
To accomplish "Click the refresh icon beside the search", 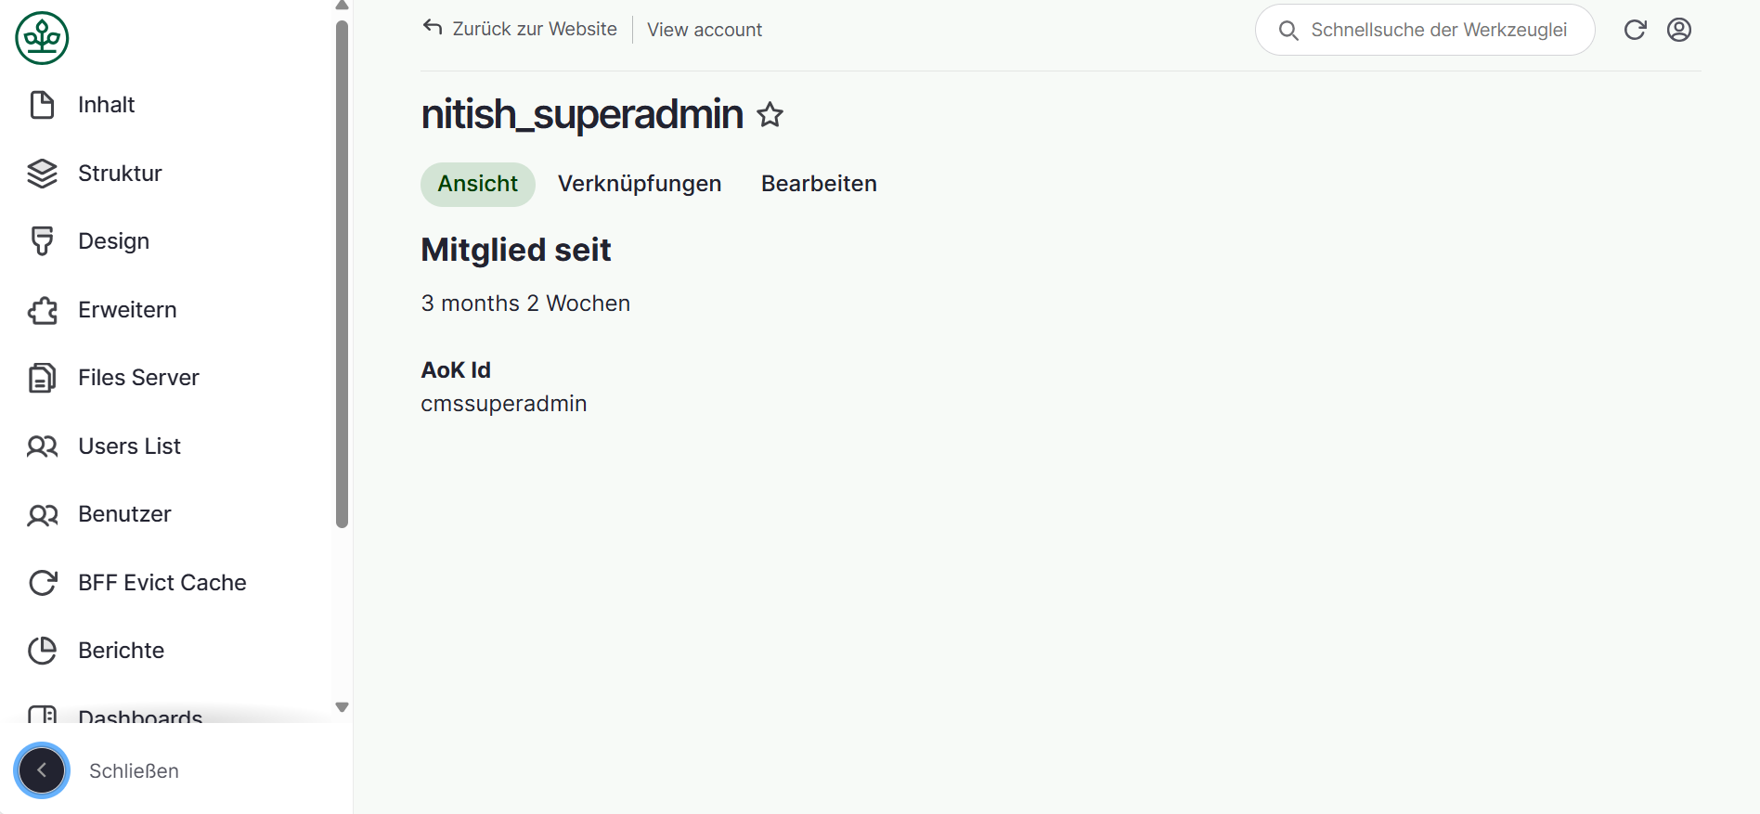I will point(1635,30).
